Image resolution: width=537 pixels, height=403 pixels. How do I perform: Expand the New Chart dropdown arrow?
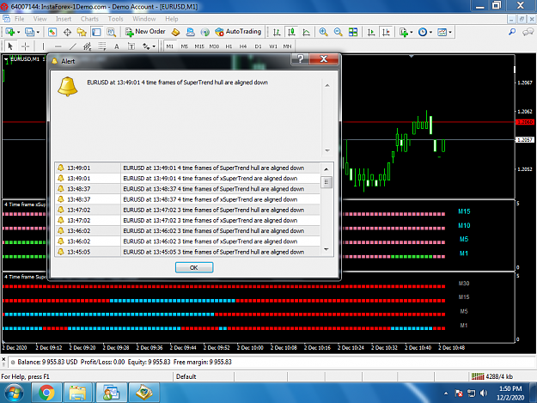coord(19,33)
